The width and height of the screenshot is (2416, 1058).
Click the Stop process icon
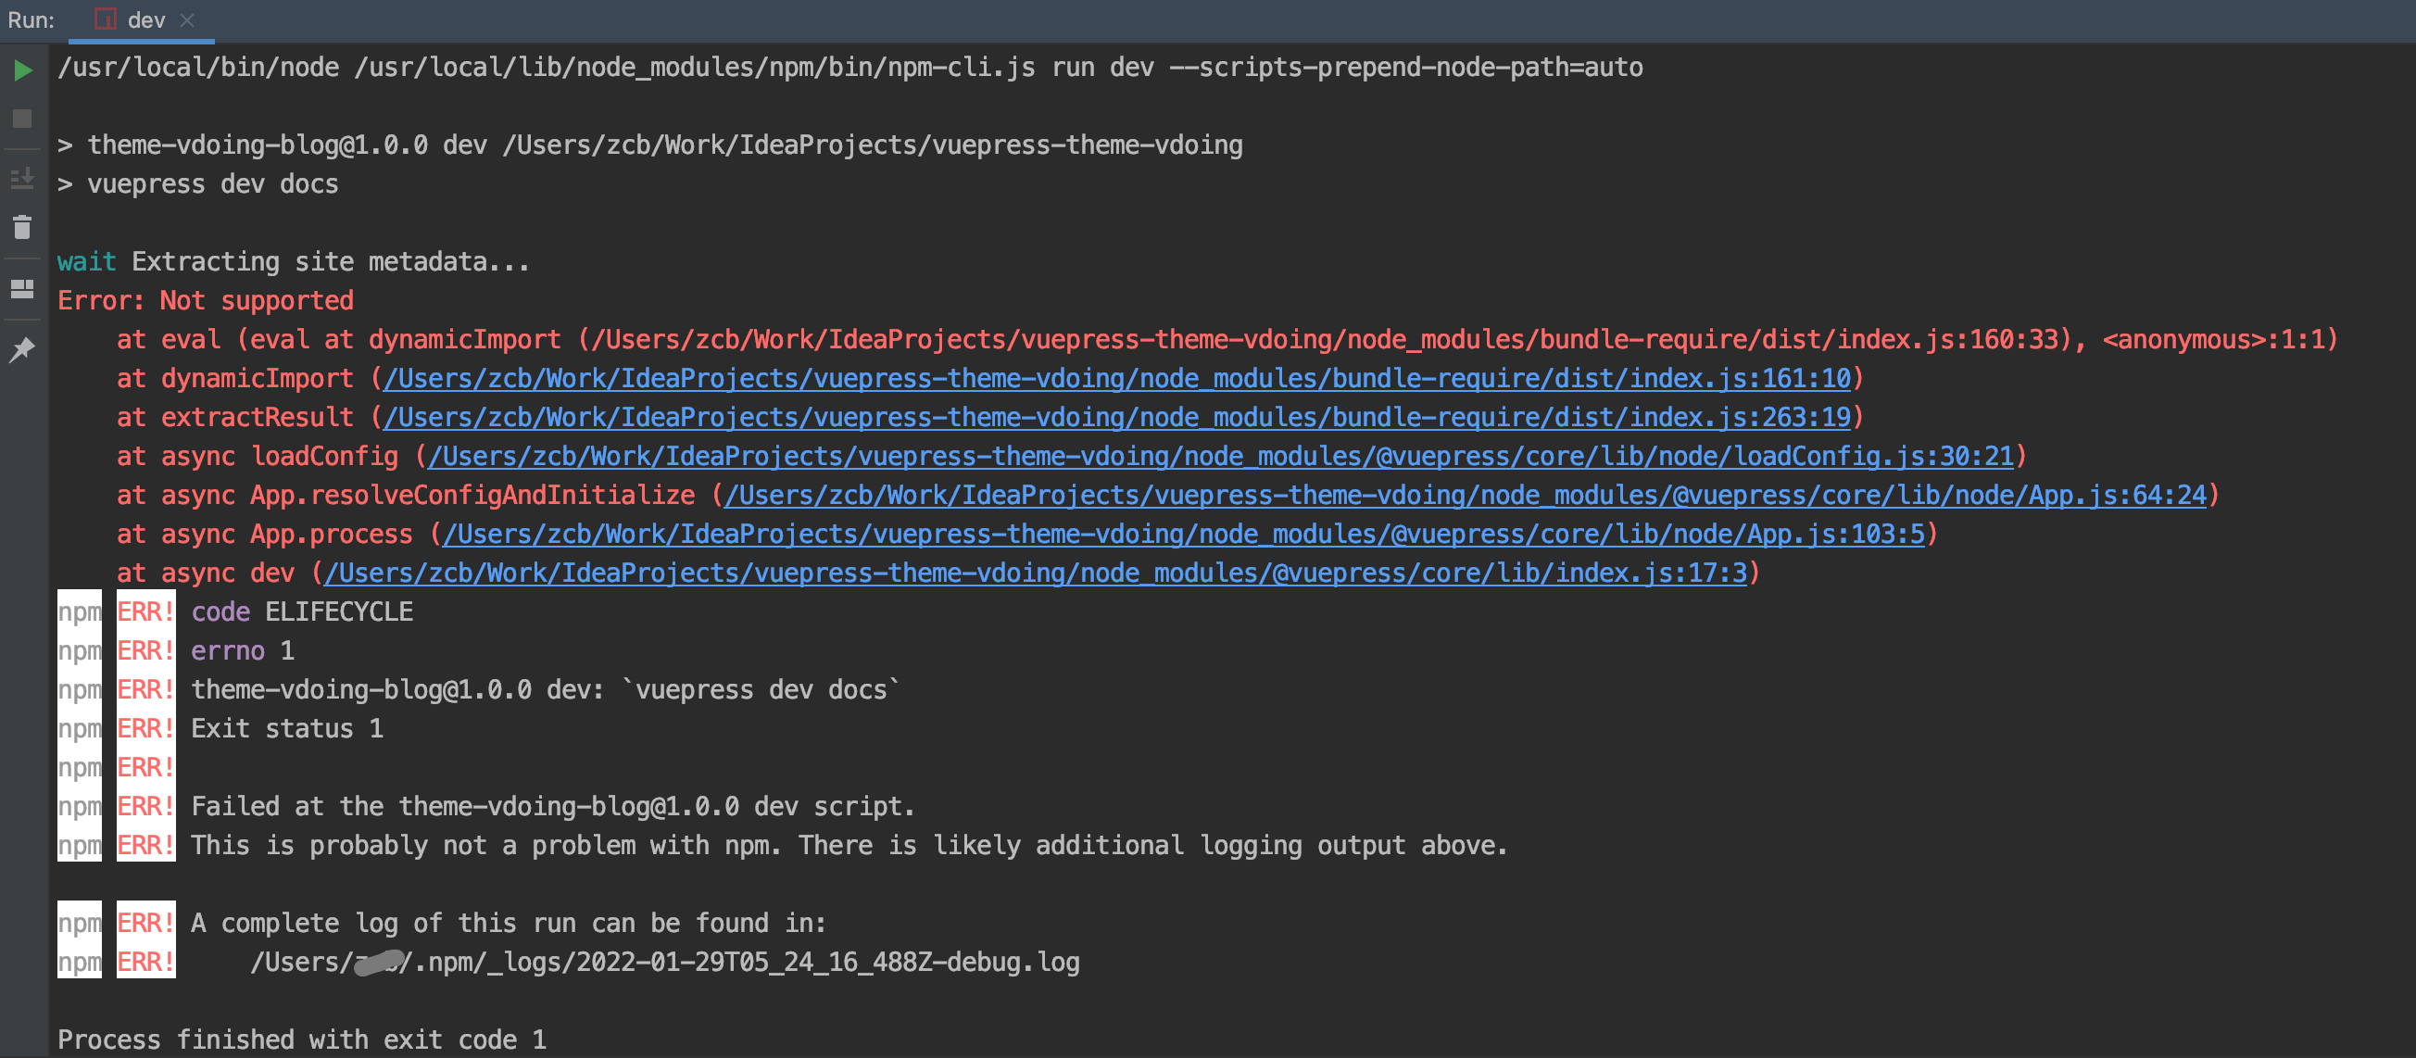pos(21,120)
